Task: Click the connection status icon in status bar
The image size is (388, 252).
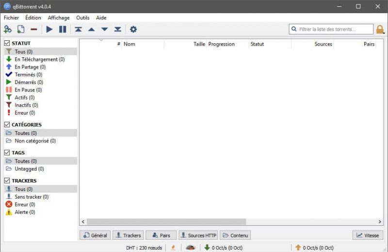Action: click(173, 247)
